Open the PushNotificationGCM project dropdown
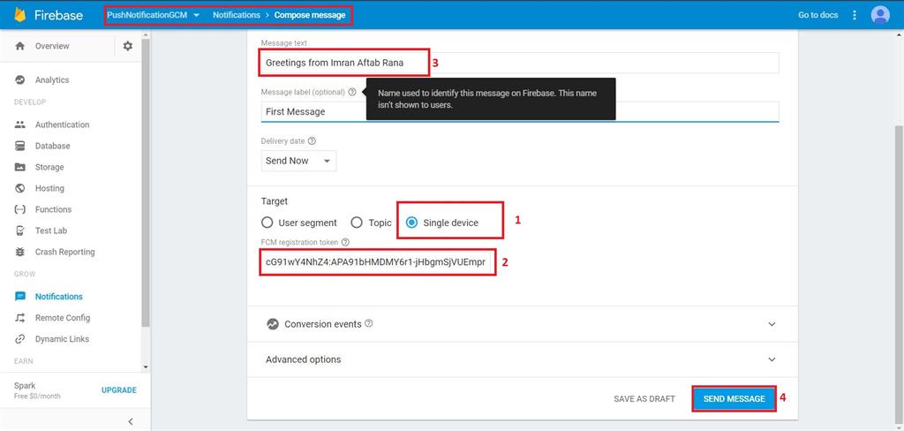This screenshot has width=904, height=431. coord(154,15)
